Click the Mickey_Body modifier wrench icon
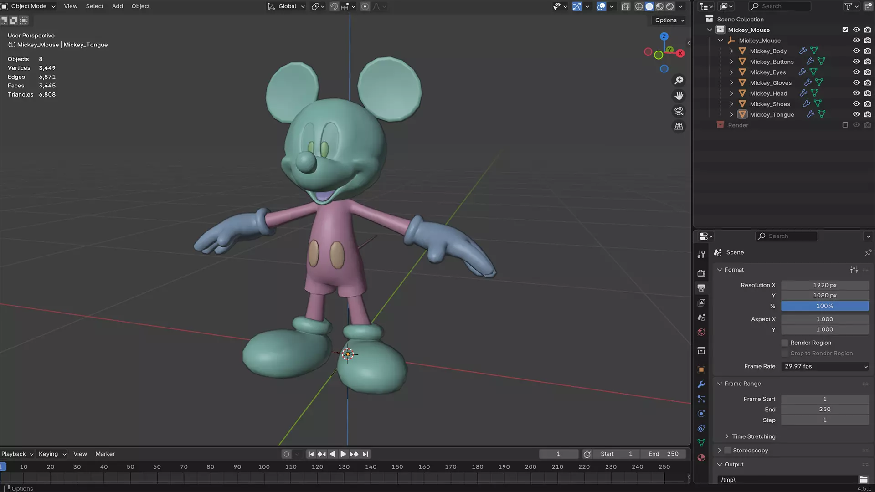Viewport: 875px width, 492px height. coord(803,51)
